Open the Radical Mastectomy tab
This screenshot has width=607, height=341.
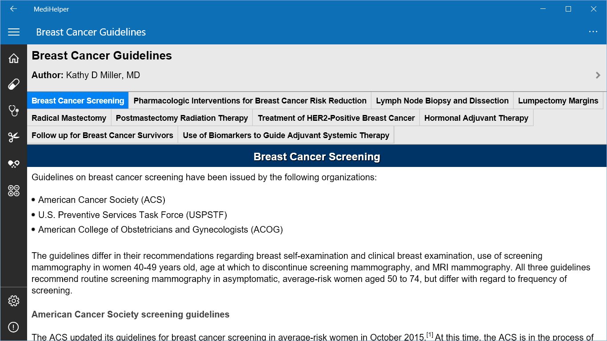coord(69,118)
